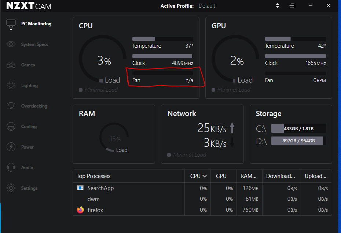Screen dimensions: 341x233
Task: Close the NZXT CAM window
Action: (x=329, y=6)
